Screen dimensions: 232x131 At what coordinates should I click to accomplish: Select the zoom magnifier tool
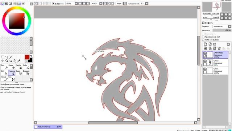click(x=7, y=61)
